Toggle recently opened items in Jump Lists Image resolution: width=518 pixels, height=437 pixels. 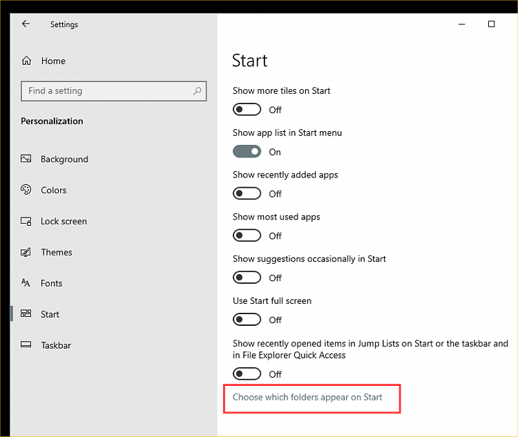coord(247,374)
